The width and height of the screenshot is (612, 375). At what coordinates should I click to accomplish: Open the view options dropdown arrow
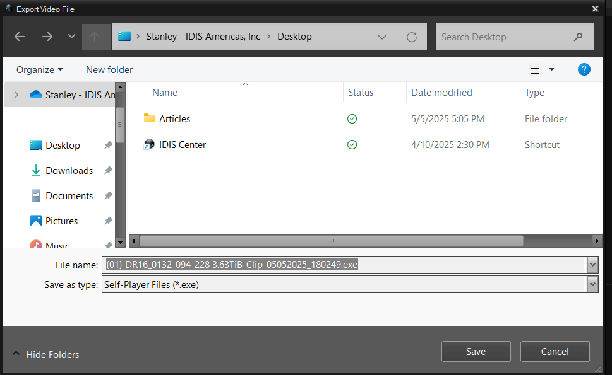[551, 70]
